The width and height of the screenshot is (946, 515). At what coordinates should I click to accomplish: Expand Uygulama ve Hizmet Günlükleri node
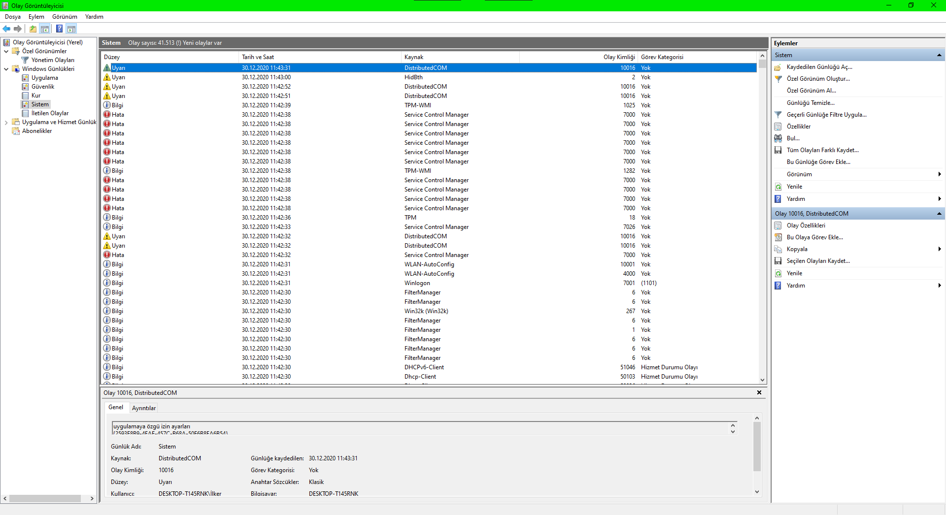click(6, 122)
